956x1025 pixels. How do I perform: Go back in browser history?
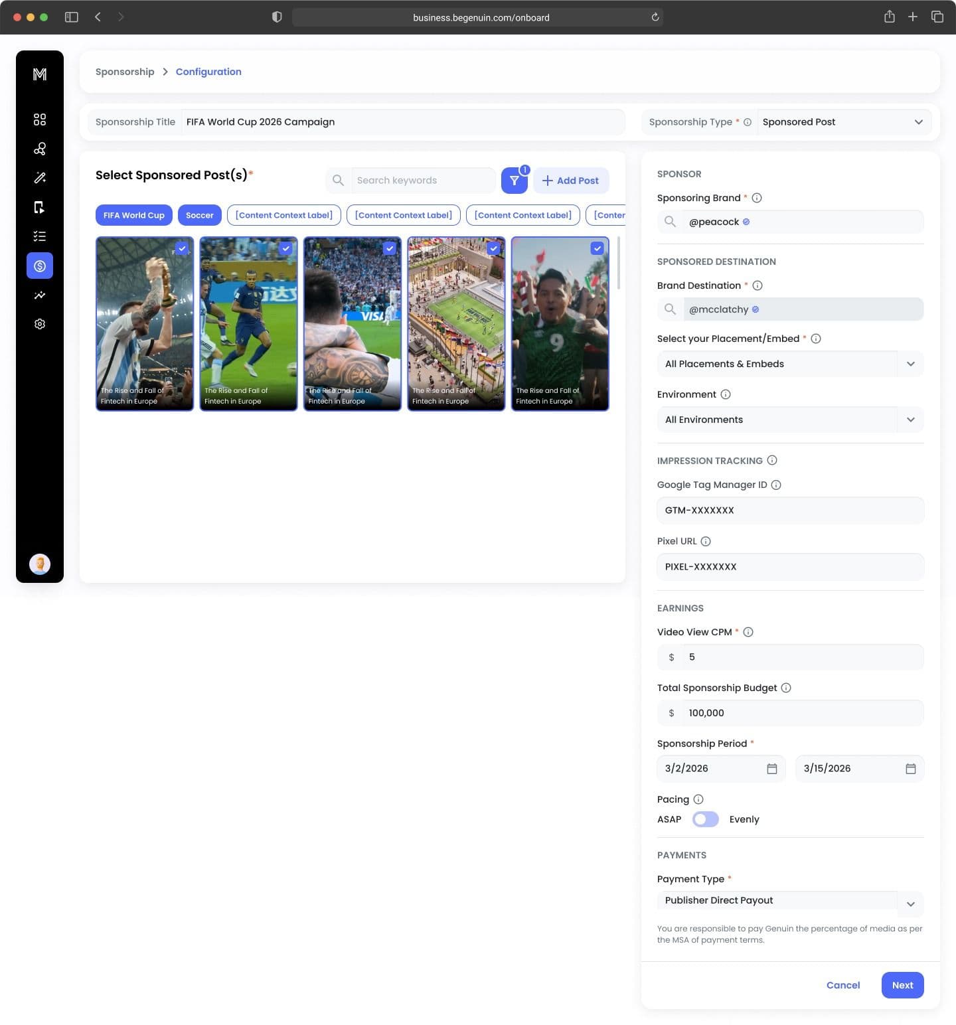(98, 17)
